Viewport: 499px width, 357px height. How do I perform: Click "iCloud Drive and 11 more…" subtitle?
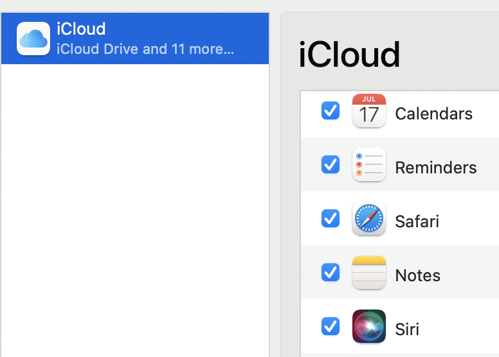coord(145,49)
